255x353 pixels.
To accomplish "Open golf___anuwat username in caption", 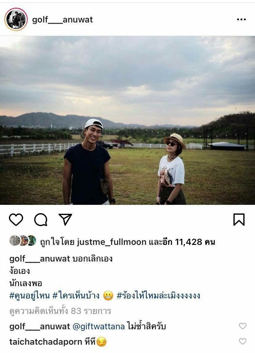I will click(x=40, y=259).
